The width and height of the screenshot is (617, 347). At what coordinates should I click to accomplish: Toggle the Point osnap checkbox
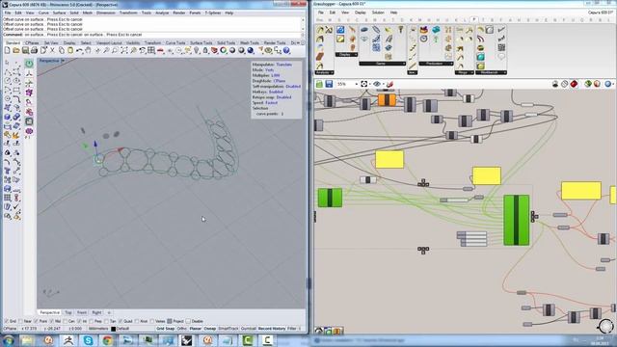pos(36,321)
